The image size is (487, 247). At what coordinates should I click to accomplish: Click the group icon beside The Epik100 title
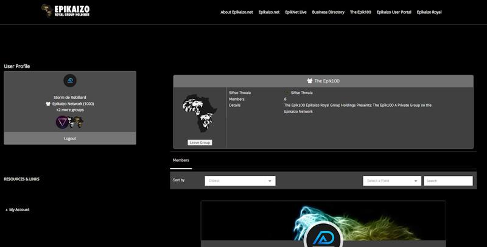[310, 81]
